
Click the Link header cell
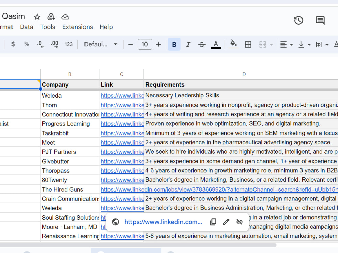(122, 85)
